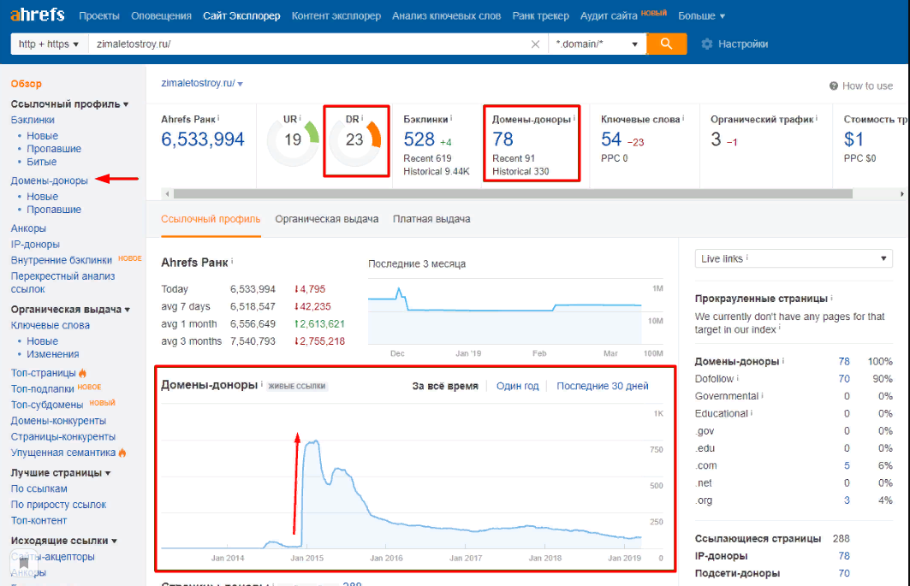Viewport: 910px width, 586px height.
Task: Click the Dofollow count 70
Action: (x=844, y=379)
